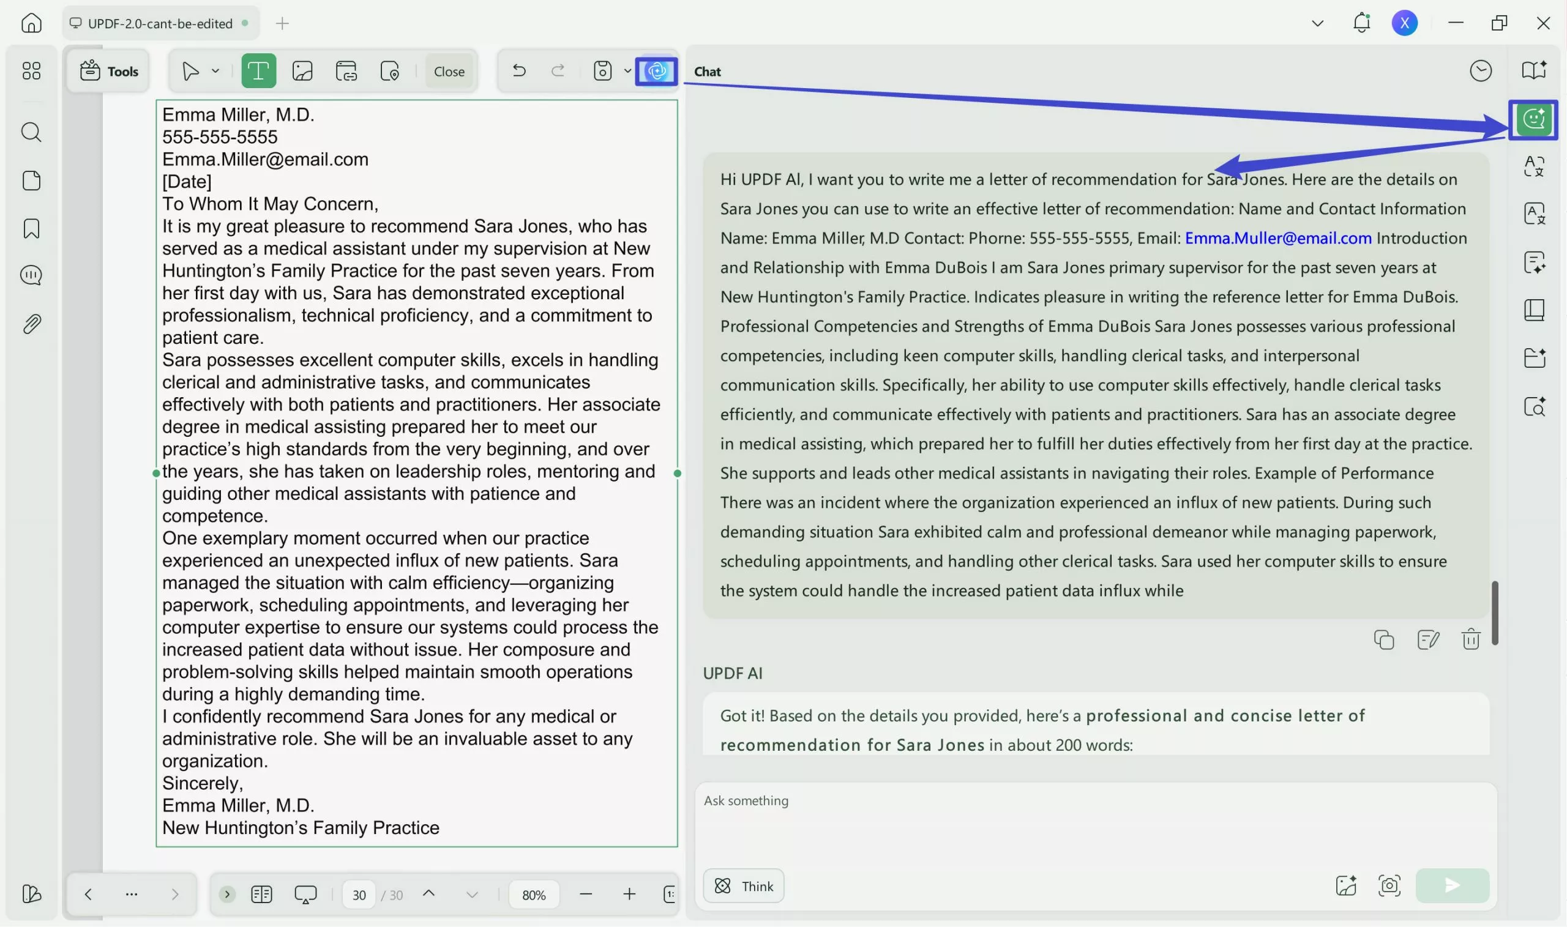
Task: Select the Image insertion tool
Action: pyautogui.click(x=302, y=70)
